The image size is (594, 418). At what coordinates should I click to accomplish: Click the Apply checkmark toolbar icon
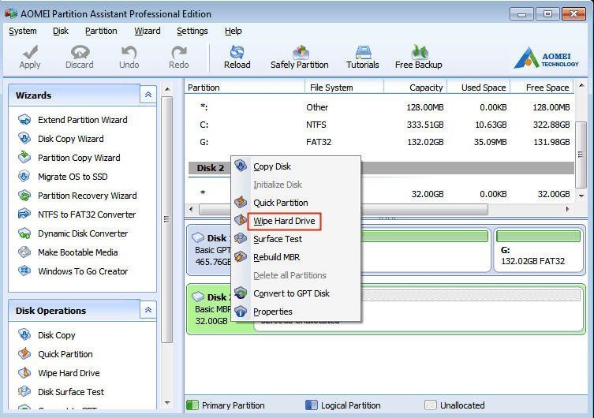[30, 52]
